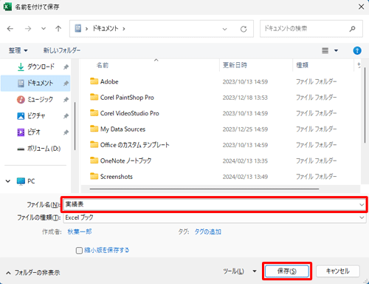Select ピクチャ in the navigation pane
This screenshot has width=369, height=284.
click(x=35, y=115)
